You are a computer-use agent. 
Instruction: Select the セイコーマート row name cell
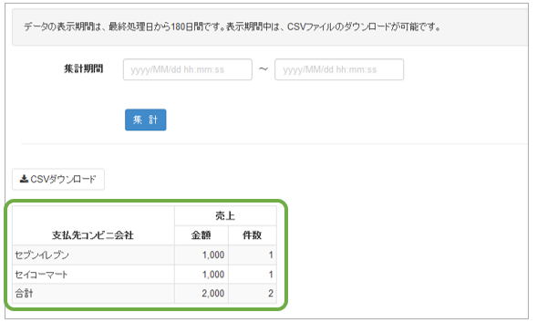point(93,275)
